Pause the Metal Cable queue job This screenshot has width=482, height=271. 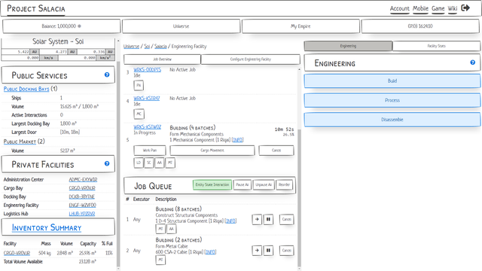tap(268, 251)
